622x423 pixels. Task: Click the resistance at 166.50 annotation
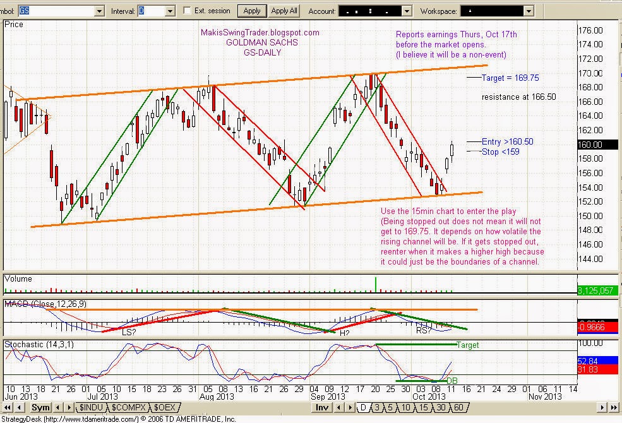(519, 97)
